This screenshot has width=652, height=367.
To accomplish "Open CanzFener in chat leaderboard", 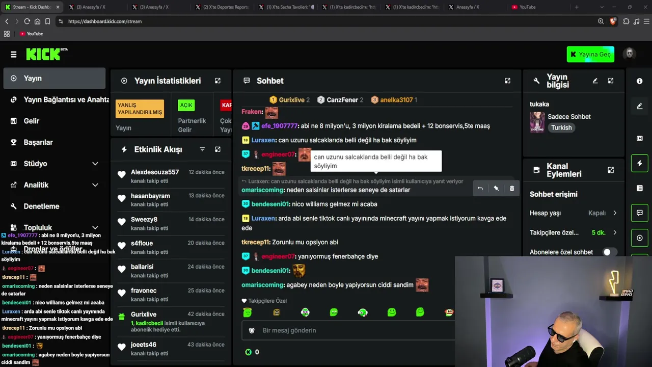I will [x=340, y=100].
